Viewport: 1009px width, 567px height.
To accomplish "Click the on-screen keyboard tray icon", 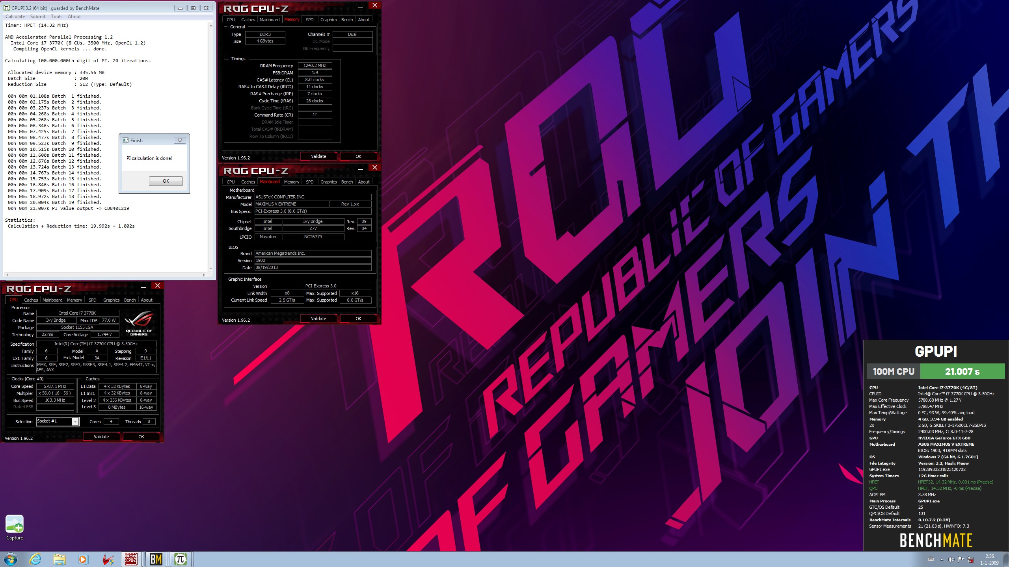I will 931,560.
